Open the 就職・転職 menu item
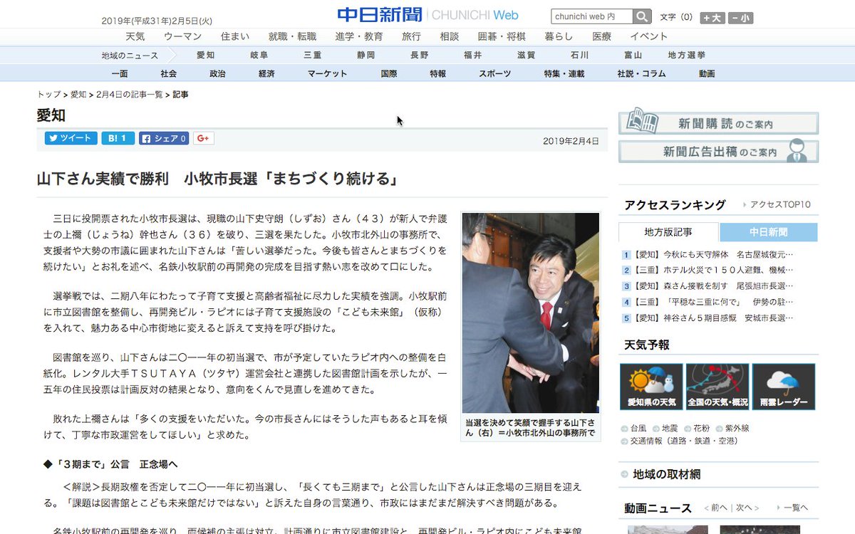The height and width of the screenshot is (534, 855). [x=292, y=36]
